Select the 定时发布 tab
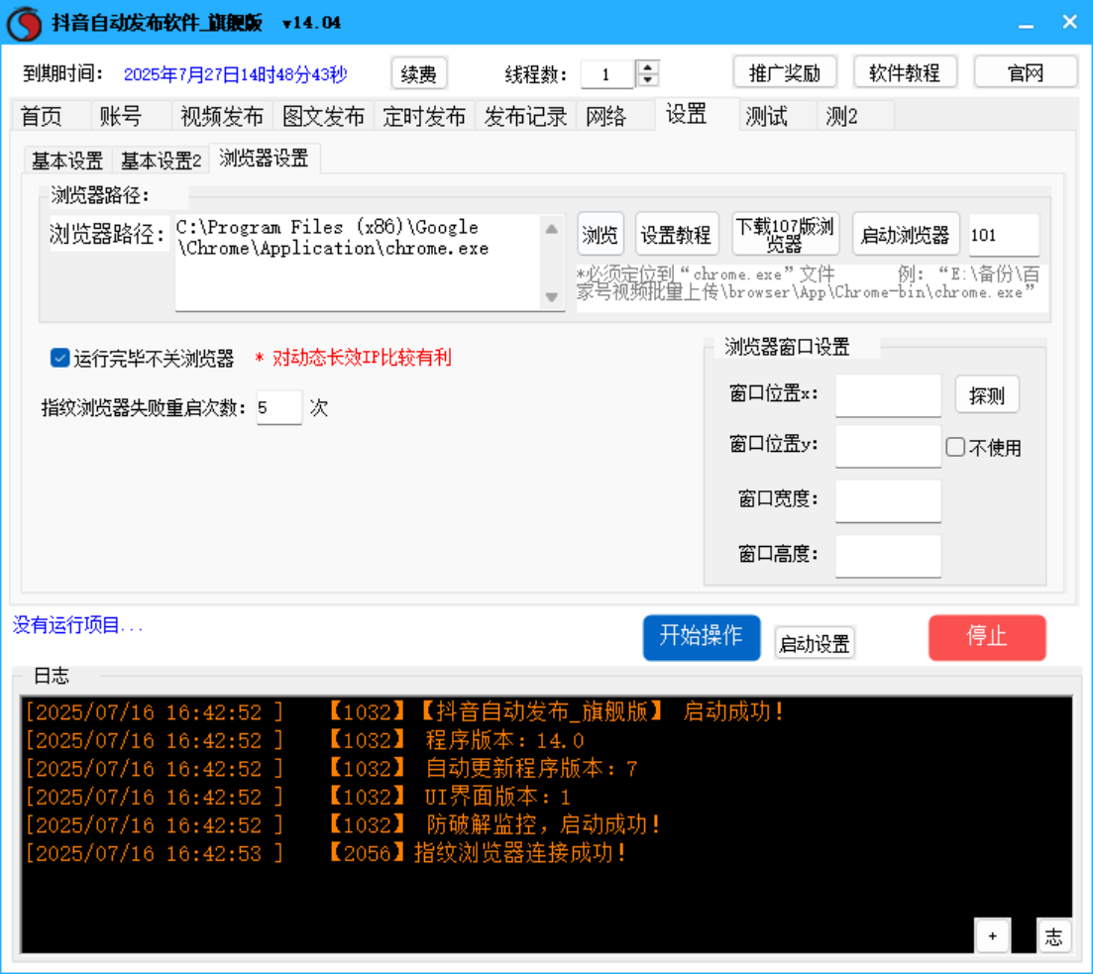This screenshot has height=974, width=1093. (424, 117)
